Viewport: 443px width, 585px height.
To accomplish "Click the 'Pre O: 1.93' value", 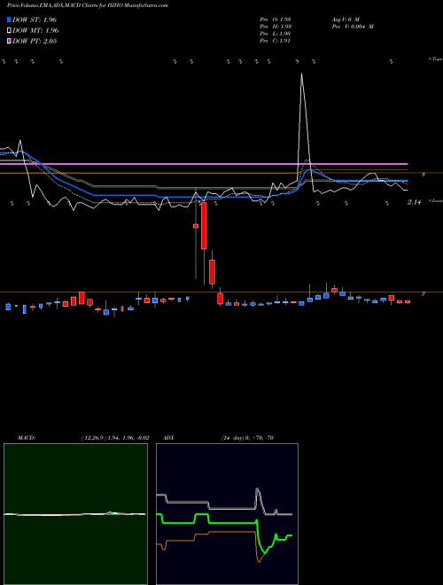I will (x=276, y=19).
